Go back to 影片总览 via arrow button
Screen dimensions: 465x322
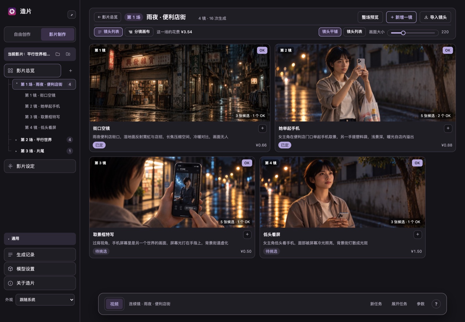[x=108, y=17]
